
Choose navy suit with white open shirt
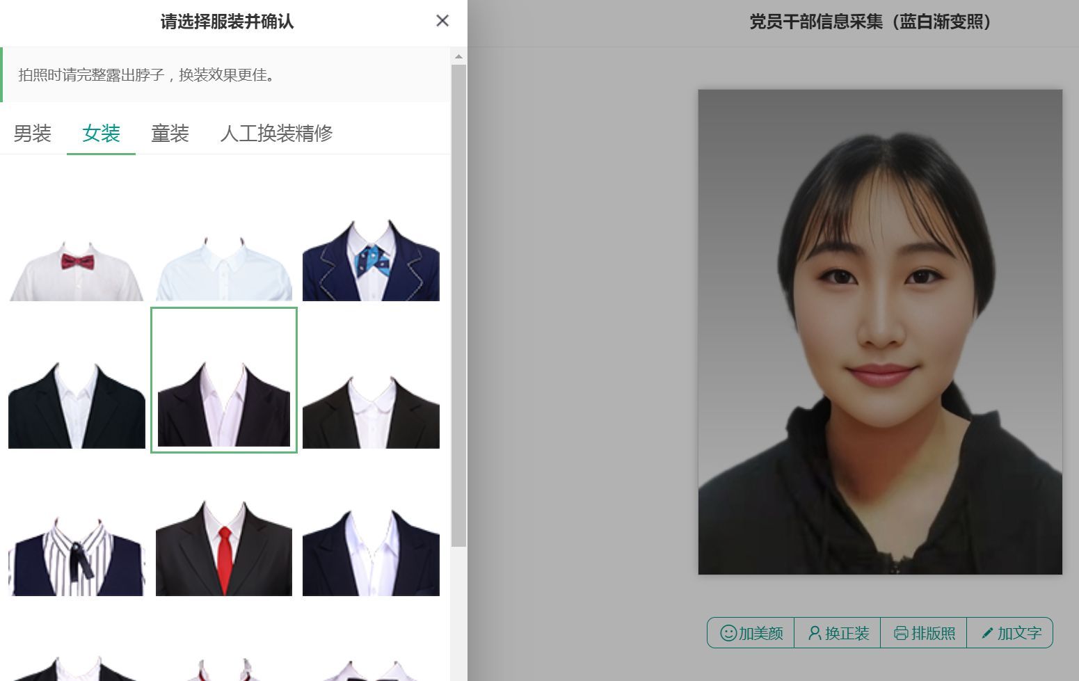coord(371,553)
